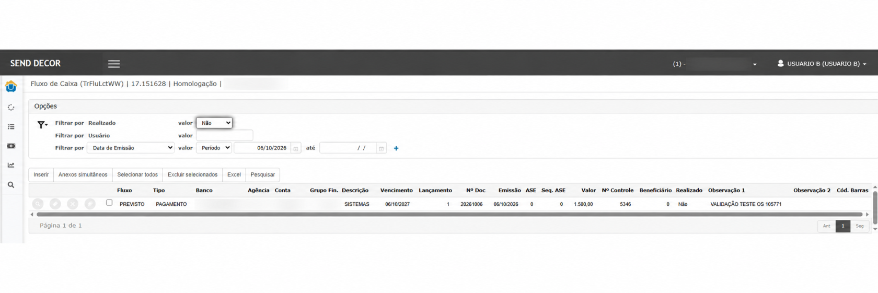Screen dimensions: 878x293
Task: Click the filter funnel icon in Opções
Action: click(x=42, y=125)
